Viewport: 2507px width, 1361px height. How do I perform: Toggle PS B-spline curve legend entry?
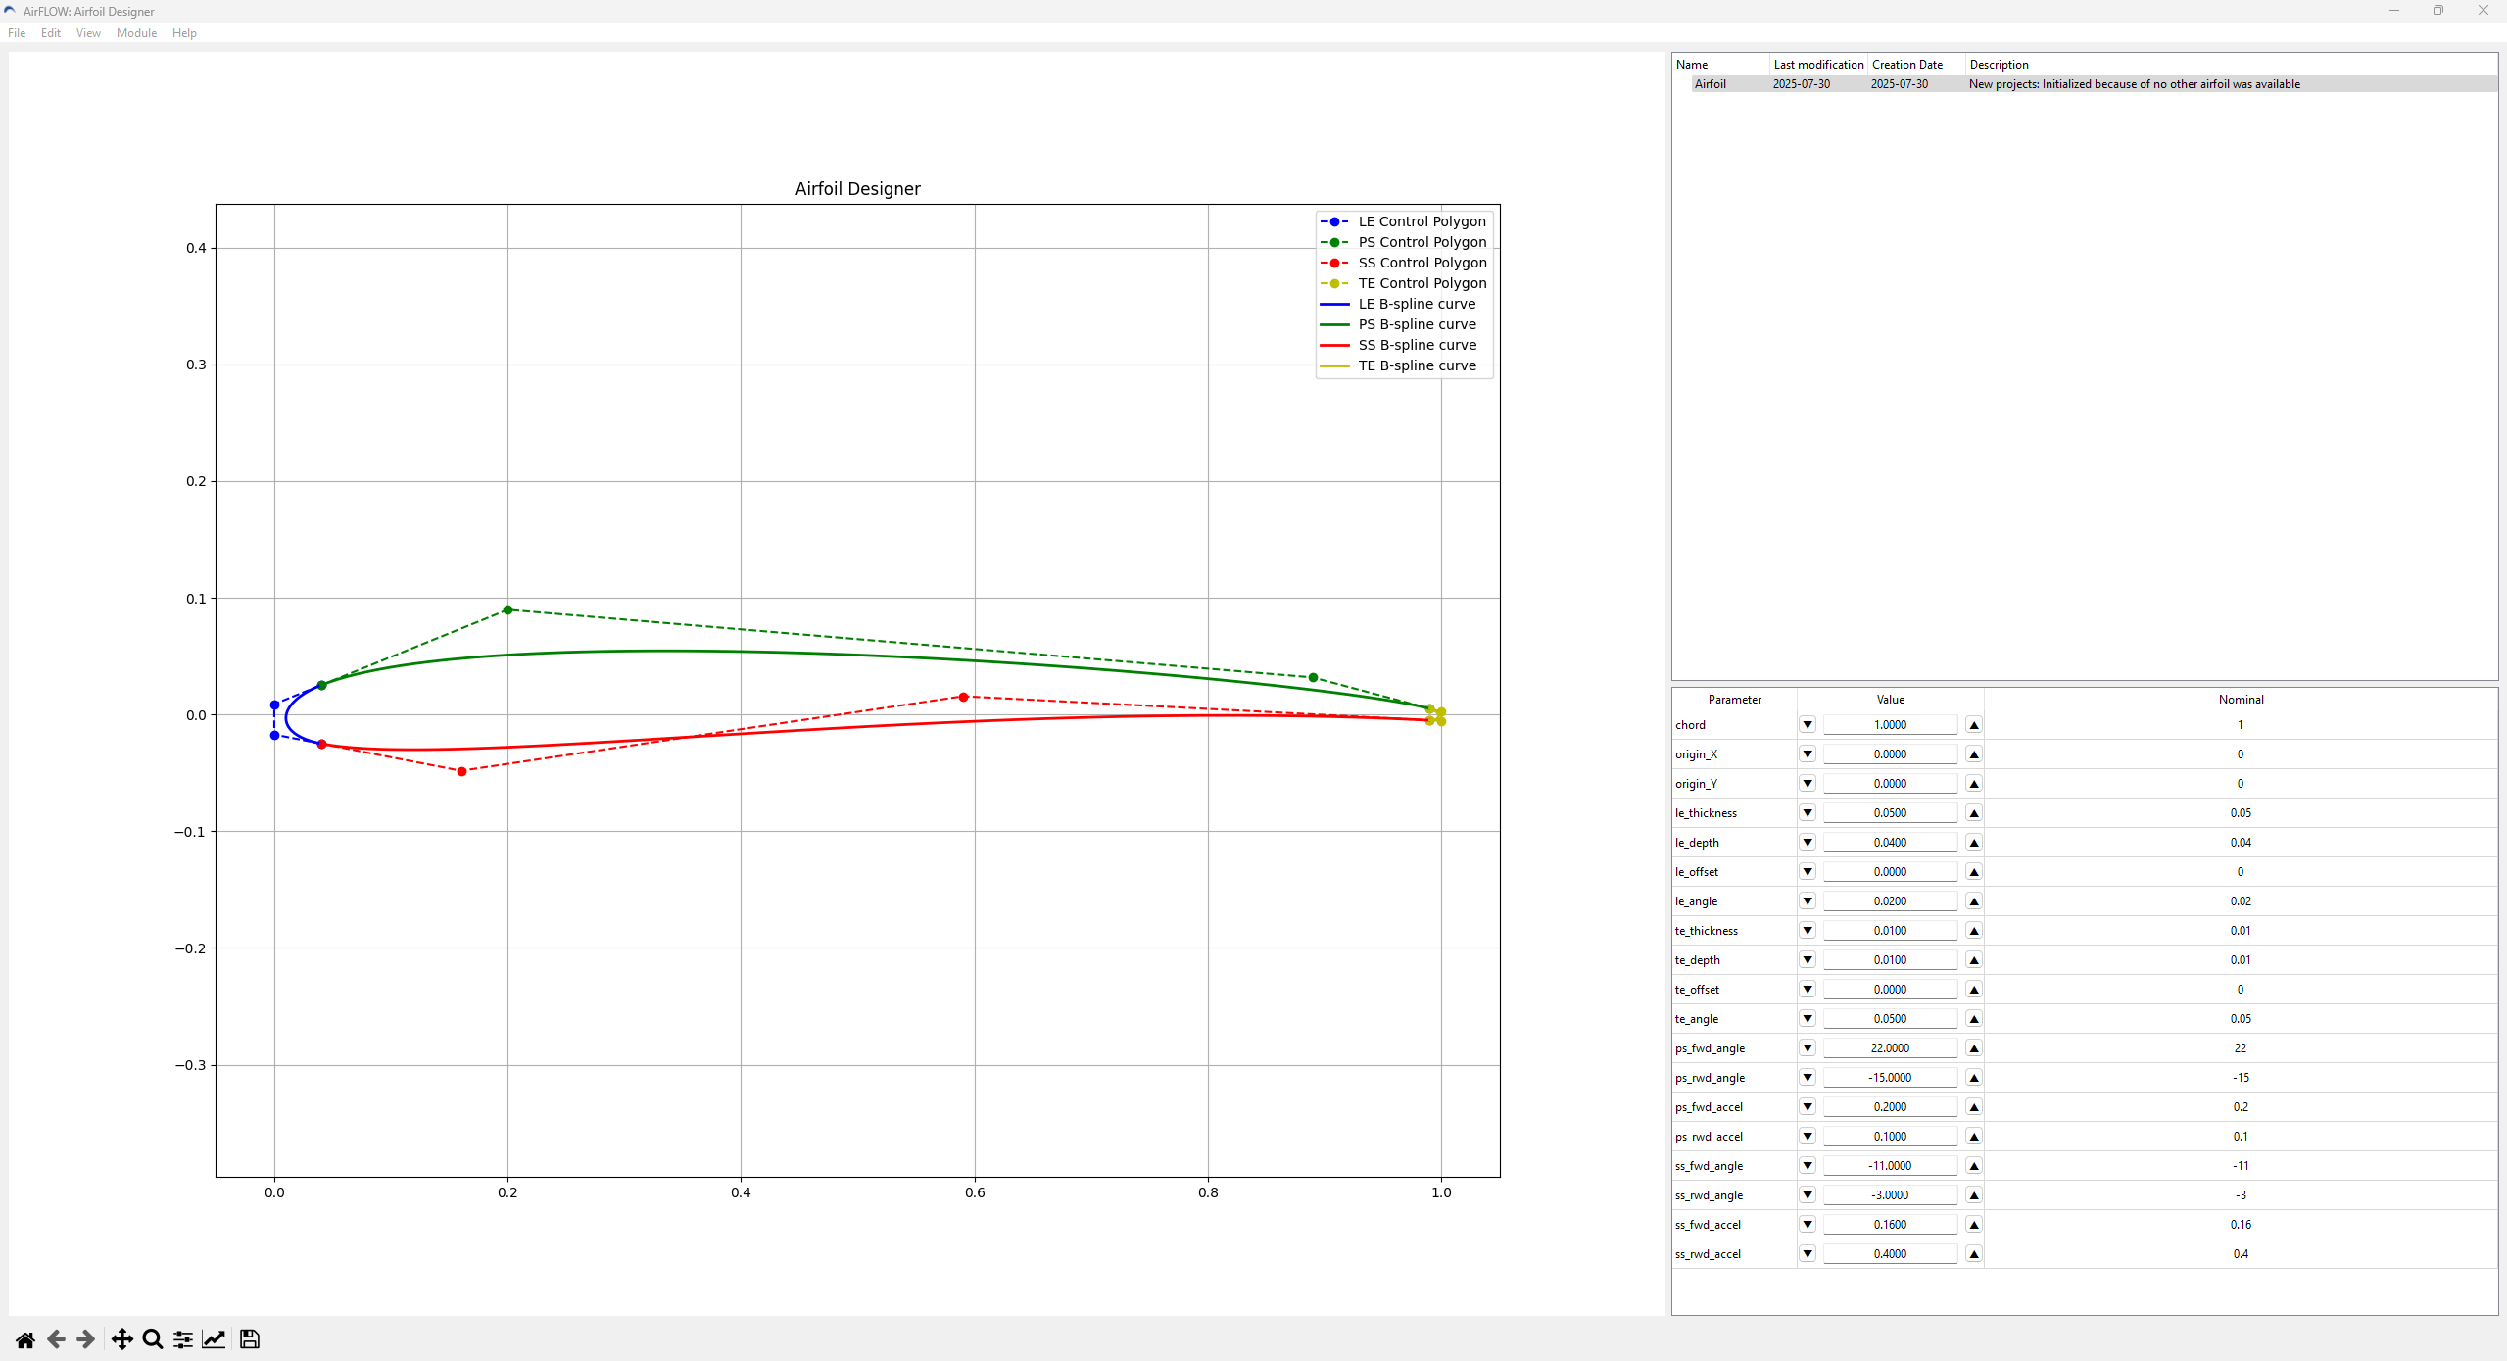(x=1416, y=324)
